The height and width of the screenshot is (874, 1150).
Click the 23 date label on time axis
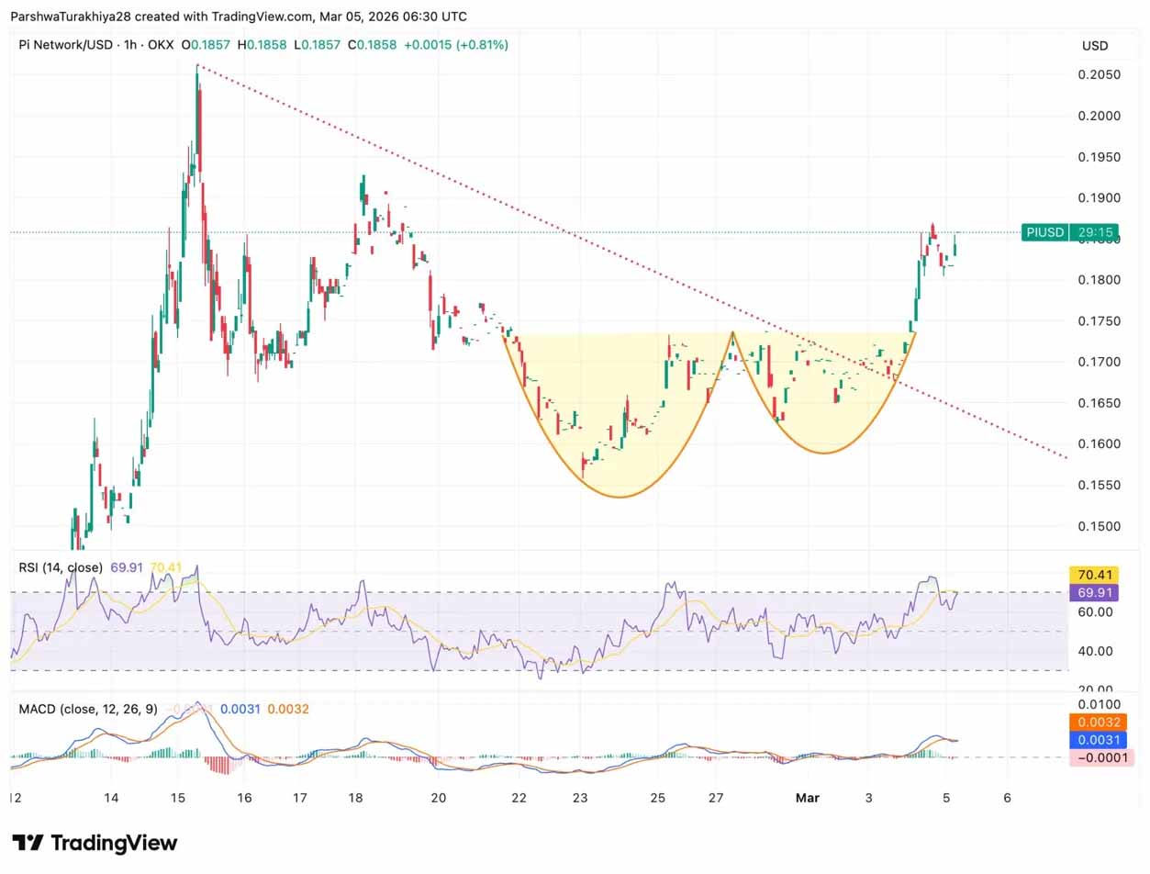[579, 798]
